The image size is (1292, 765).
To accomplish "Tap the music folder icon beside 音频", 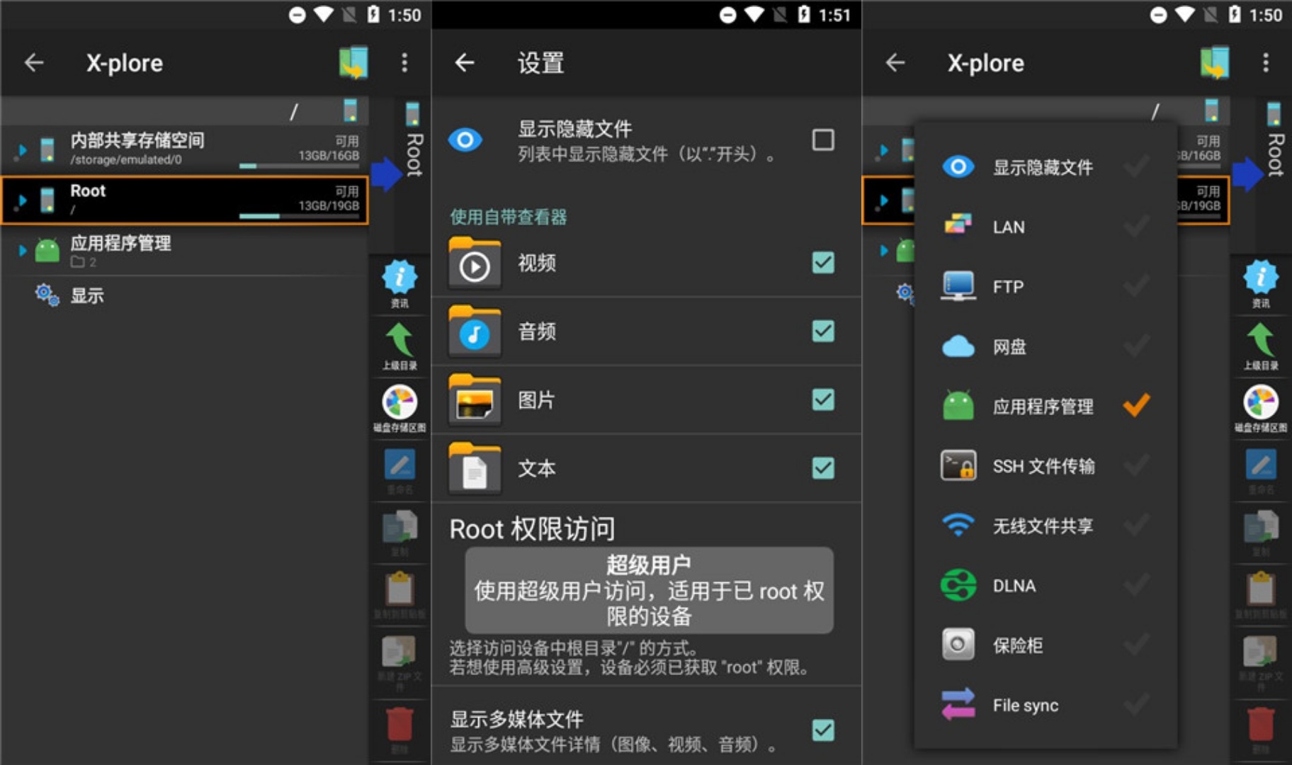I will click(475, 331).
